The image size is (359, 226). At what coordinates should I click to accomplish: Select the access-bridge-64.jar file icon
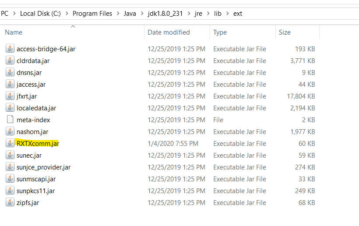[10, 49]
